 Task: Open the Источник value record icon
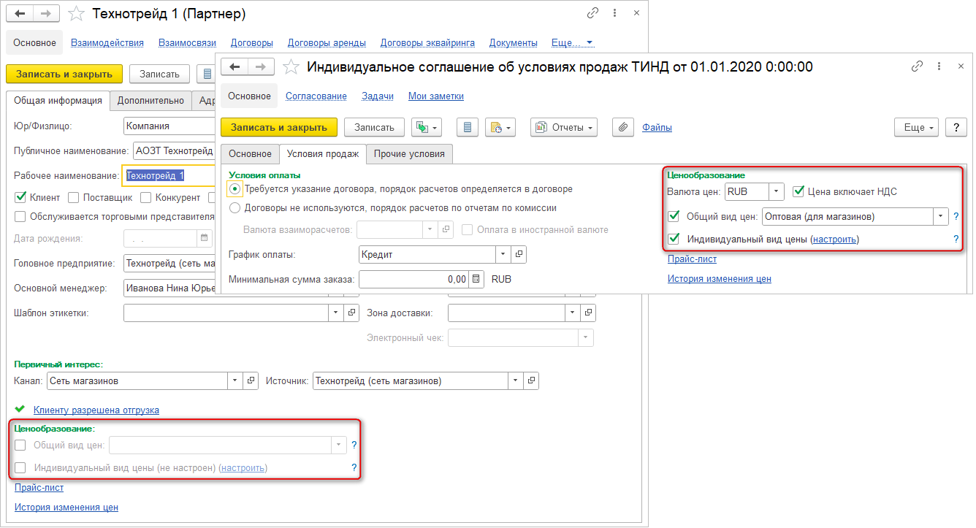[x=531, y=380]
